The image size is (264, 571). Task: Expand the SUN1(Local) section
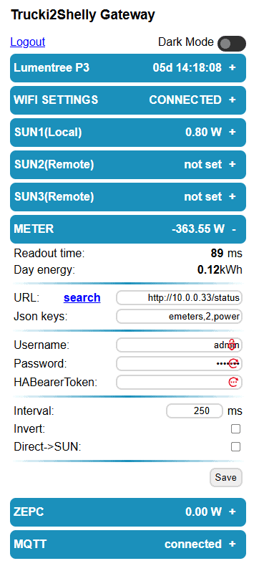coord(128,133)
